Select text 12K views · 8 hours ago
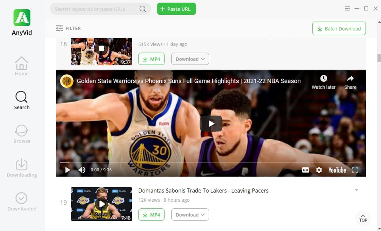 tap(164, 200)
